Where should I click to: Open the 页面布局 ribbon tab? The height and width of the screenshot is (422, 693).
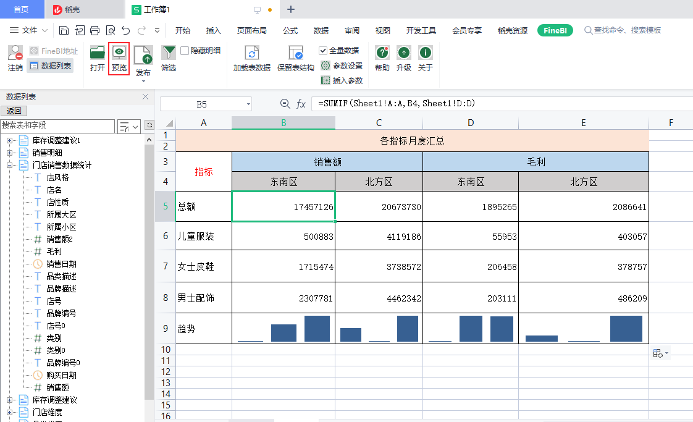click(252, 30)
